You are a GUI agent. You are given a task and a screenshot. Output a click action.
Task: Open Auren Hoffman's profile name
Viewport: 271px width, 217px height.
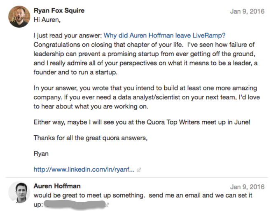click(x=57, y=186)
